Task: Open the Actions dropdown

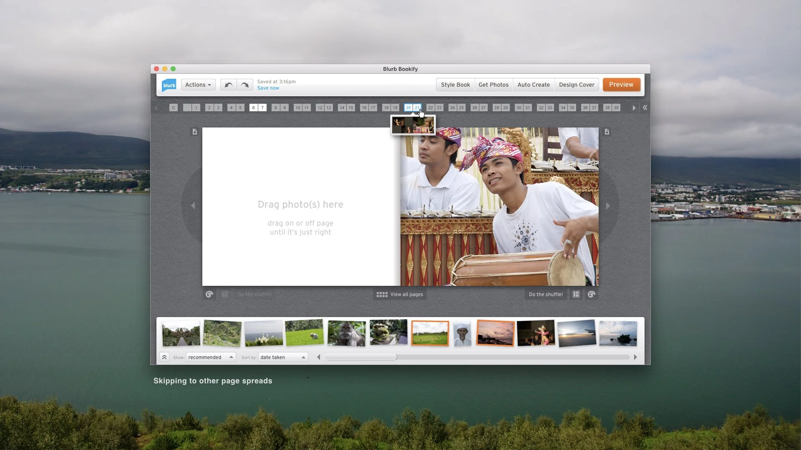Action: pyautogui.click(x=197, y=85)
